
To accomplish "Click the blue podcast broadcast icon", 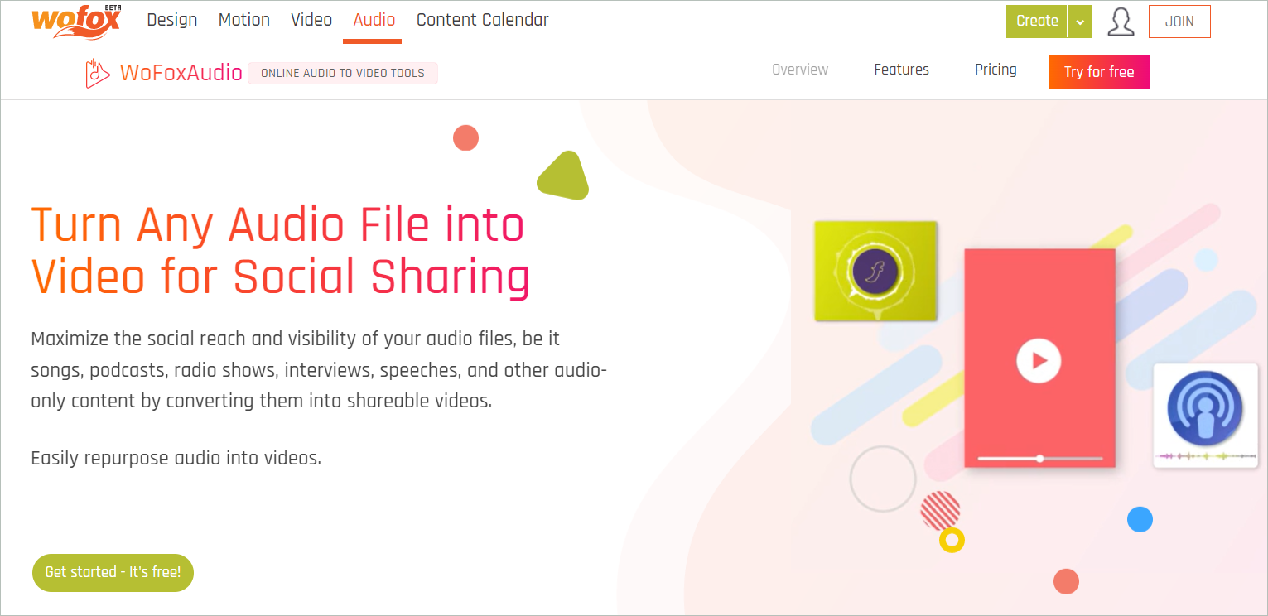I will pyautogui.click(x=1205, y=407).
